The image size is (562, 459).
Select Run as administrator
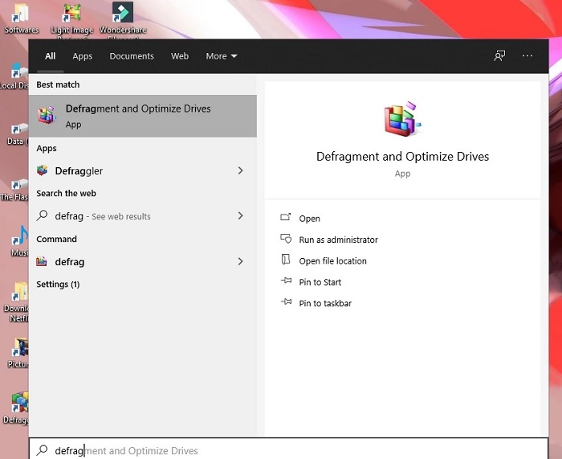pos(338,240)
